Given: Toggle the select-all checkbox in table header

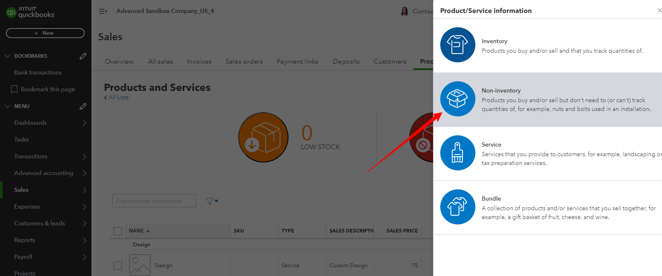Looking at the screenshot, I should pos(118,231).
